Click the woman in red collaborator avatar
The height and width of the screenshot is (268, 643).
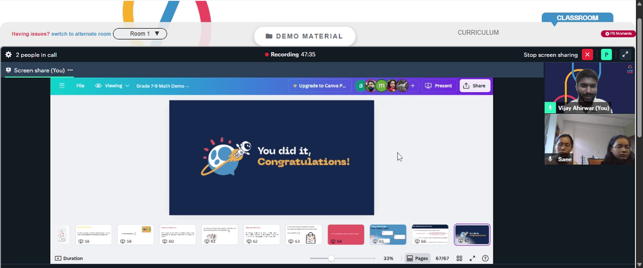[x=392, y=85]
